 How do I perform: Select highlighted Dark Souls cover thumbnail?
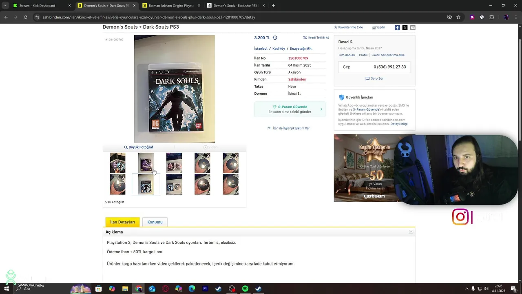(146, 185)
